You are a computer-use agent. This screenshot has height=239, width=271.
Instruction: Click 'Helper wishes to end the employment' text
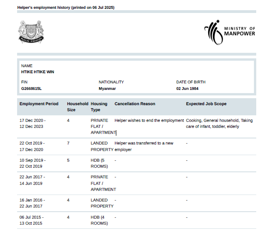pyautogui.click(x=149, y=120)
